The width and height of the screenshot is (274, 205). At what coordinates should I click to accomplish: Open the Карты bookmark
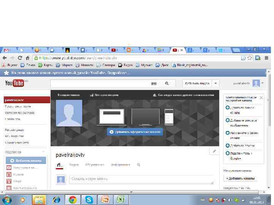(45, 65)
